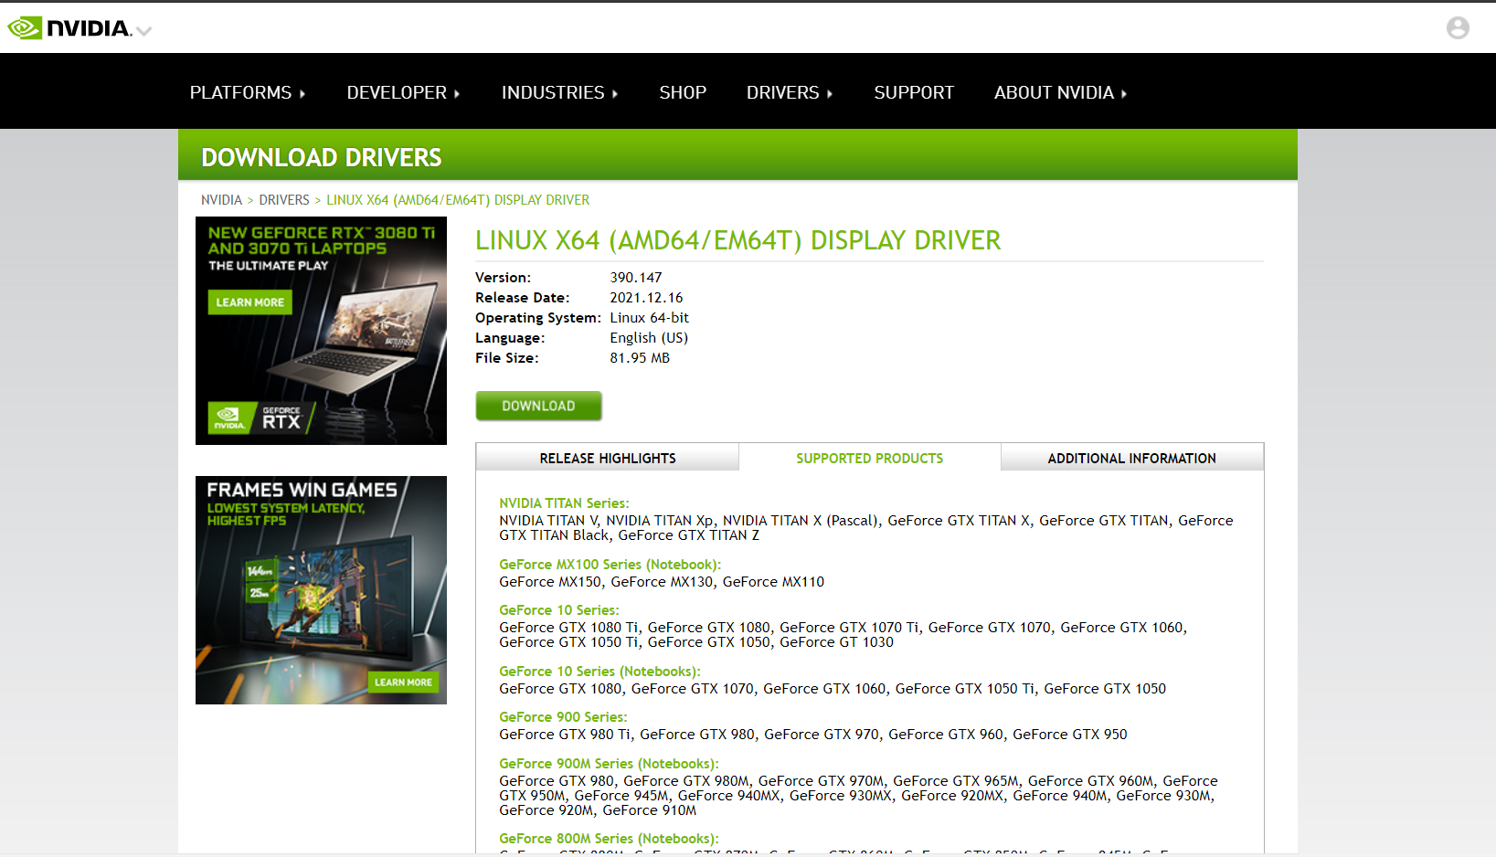Open the ABOUT NVIDIA menu
This screenshot has height=857, width=1496.
point(1060,92)
